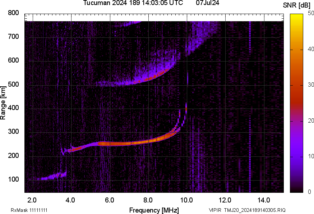
Task: Click the 400 km range tick label
Action: pyautogui.click(x=13, y=108)
